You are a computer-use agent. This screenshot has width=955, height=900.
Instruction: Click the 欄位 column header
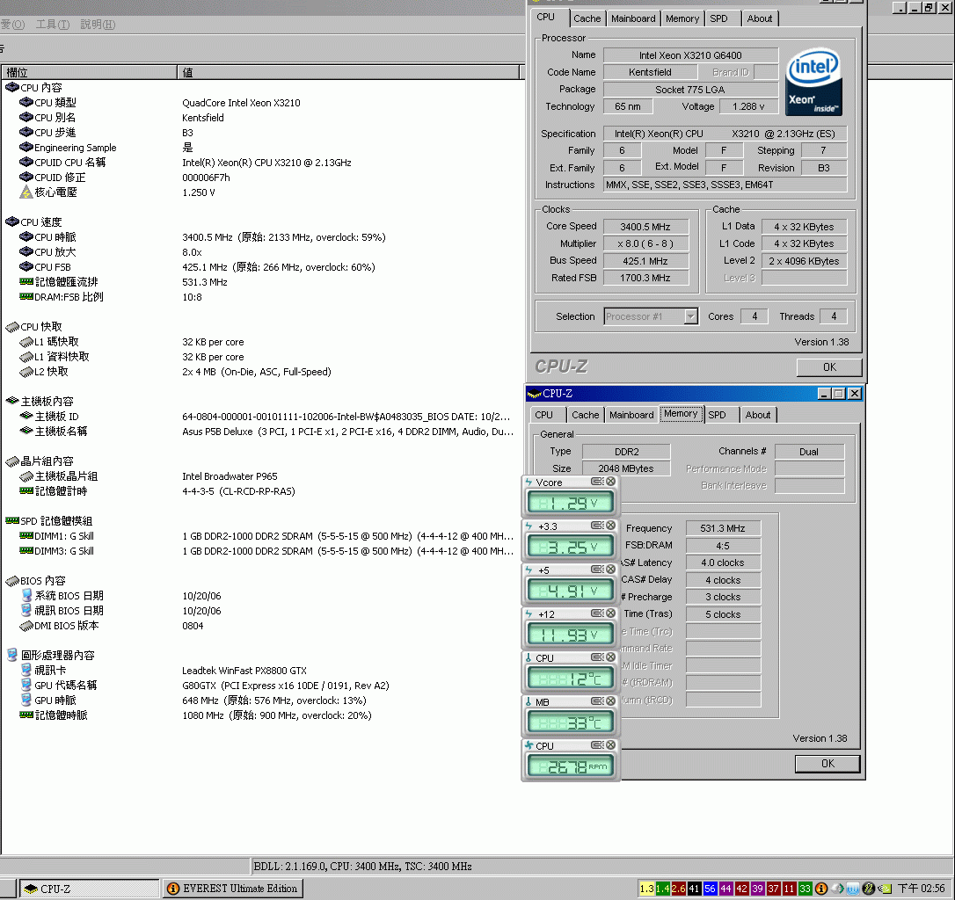pyautogui.click(x=89, y=72)
